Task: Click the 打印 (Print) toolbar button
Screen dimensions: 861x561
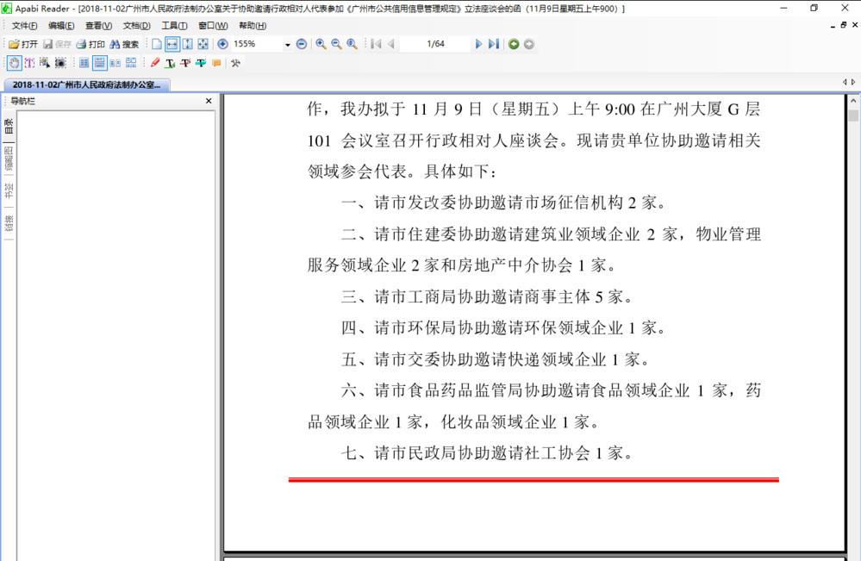Action: coord(90,44)
